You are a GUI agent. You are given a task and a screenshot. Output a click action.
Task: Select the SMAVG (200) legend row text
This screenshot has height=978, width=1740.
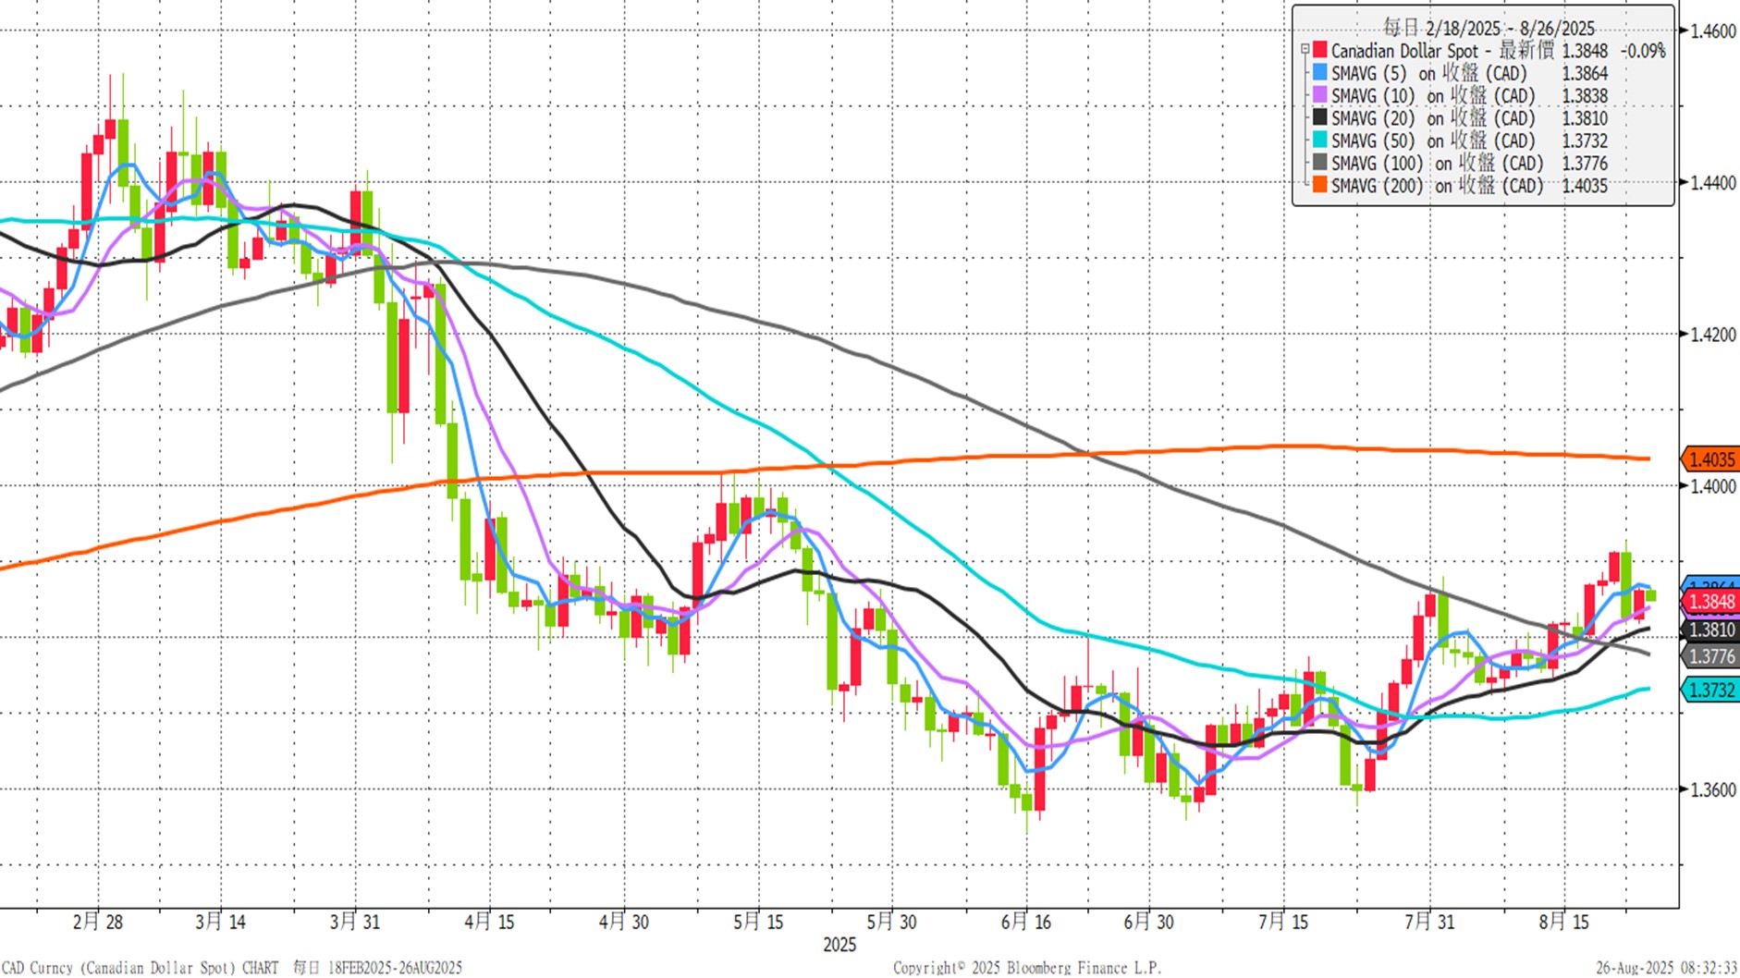pos(1438,186)
